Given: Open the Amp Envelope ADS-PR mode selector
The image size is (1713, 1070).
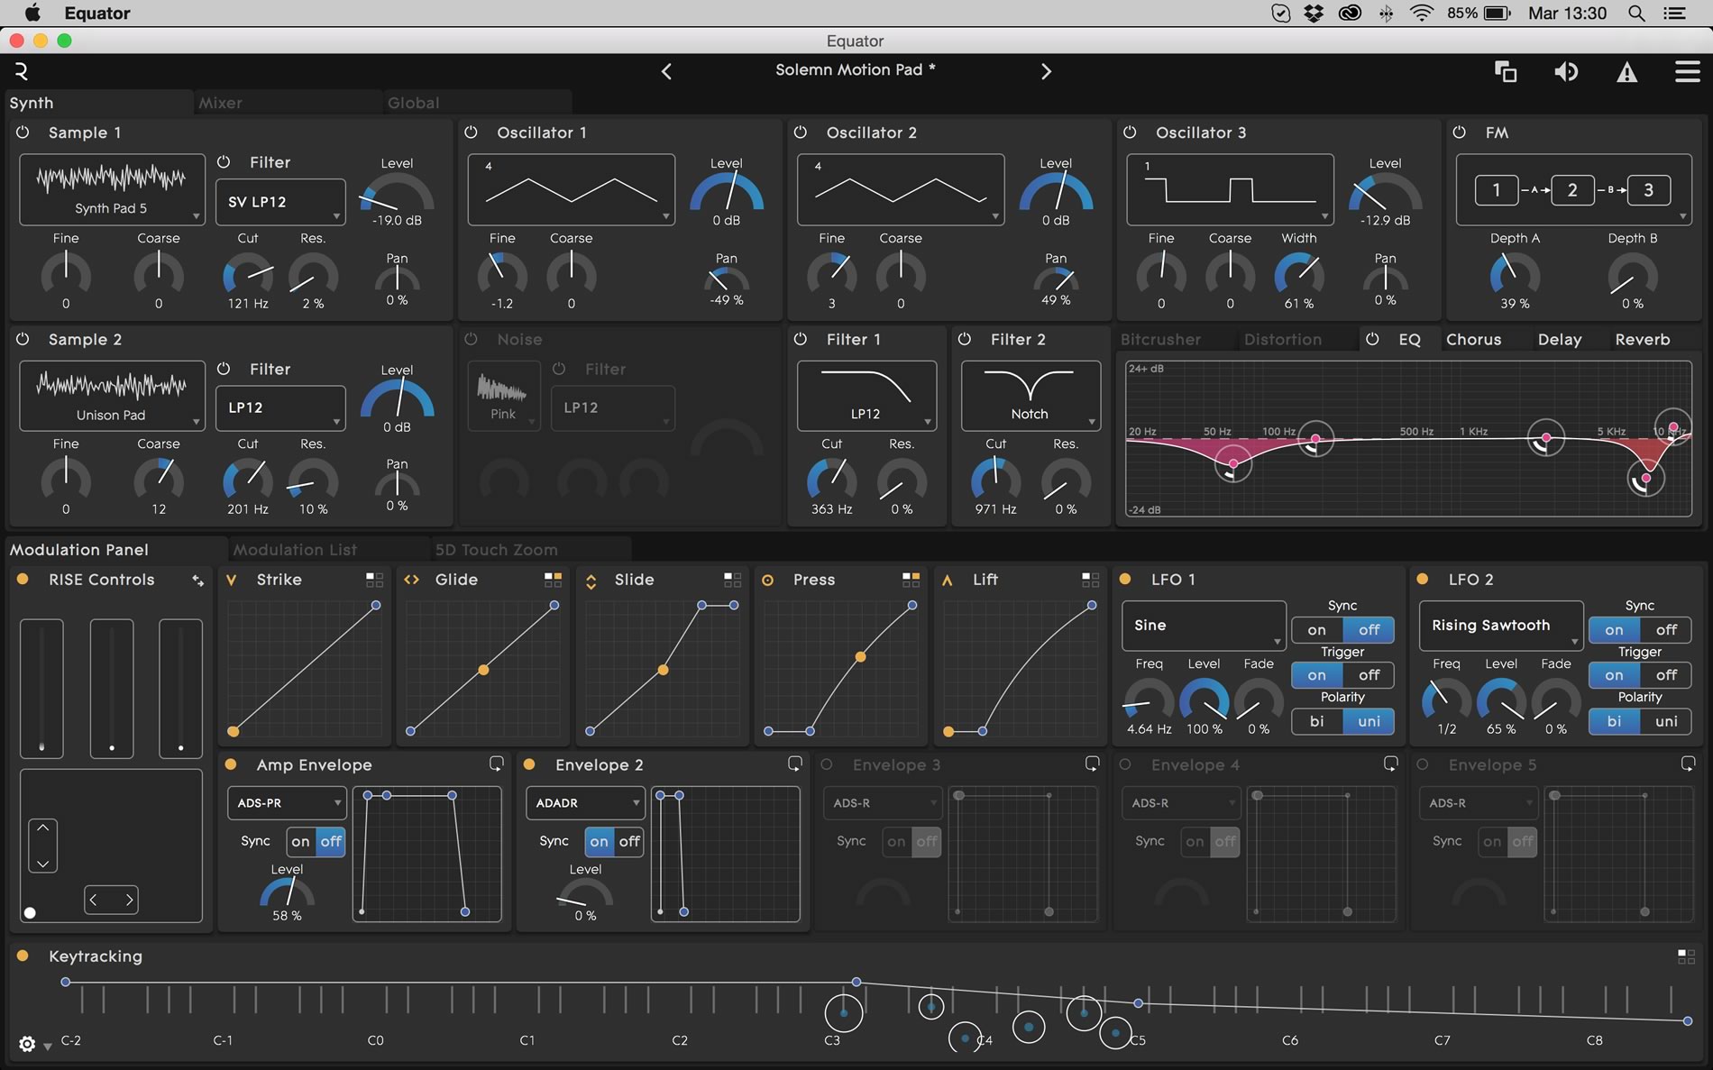Looking at the screenshot, I should (x=287, y=803).
